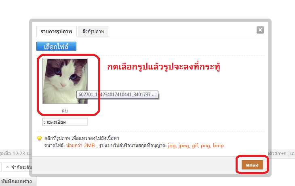Screen dimensions: 295x186
Task: Click the ขนาดไฟล์ label text
Action: click(55, 146)
